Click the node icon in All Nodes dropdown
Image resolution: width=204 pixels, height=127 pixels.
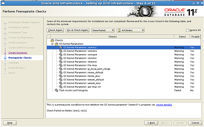(119, 30)
